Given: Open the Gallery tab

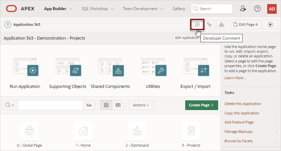Looking at the screenshot, I should coord(179,9).
